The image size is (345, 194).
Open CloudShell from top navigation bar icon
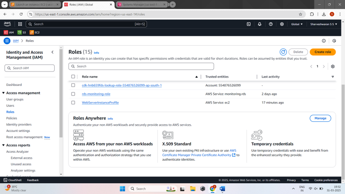249,24
